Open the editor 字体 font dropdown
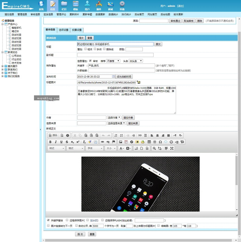This screenshot has width=241, height=242. tap(94, 148)
